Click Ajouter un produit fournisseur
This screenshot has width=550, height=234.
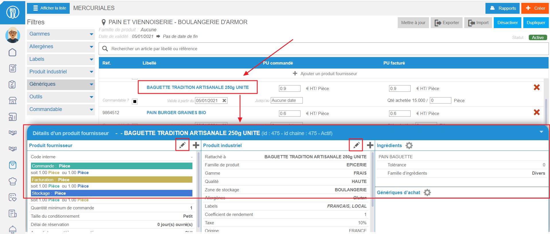click(x=325, y=74)
